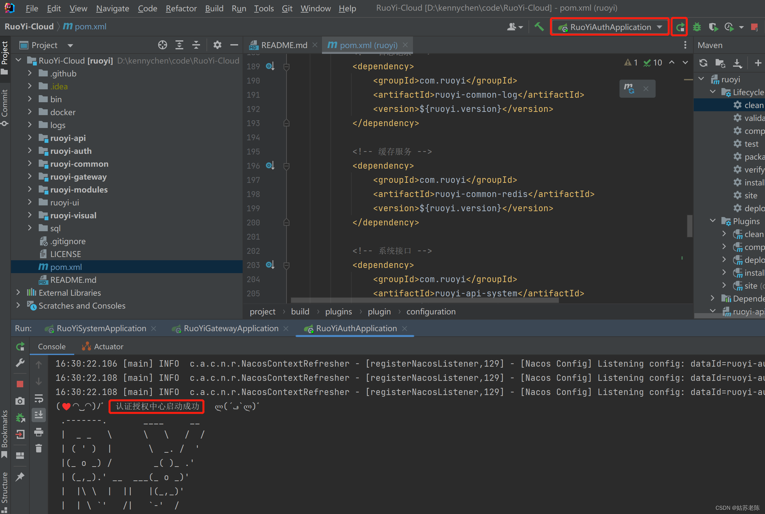Open the Refactor menu
765x514 pixels.
point(181,8)
